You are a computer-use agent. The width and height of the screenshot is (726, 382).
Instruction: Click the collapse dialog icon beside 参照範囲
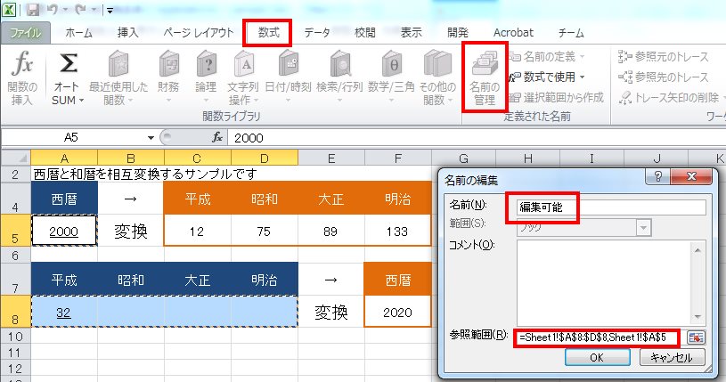(696, 337)
